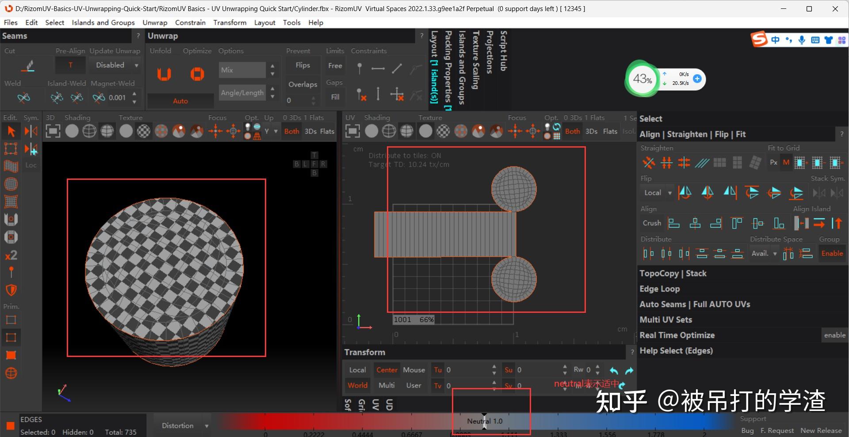Open the Up axis Y dropdown
This screenshot has height=437, width=849.
point(272,131)
